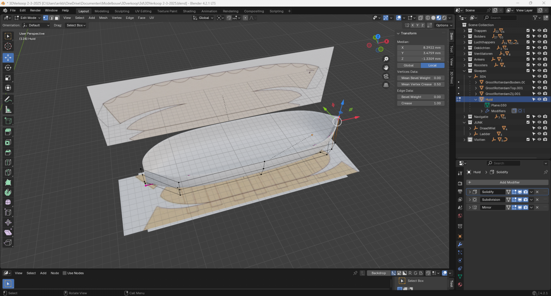
Task: Select the Extrude Region tool
Action: pos(8,132)
